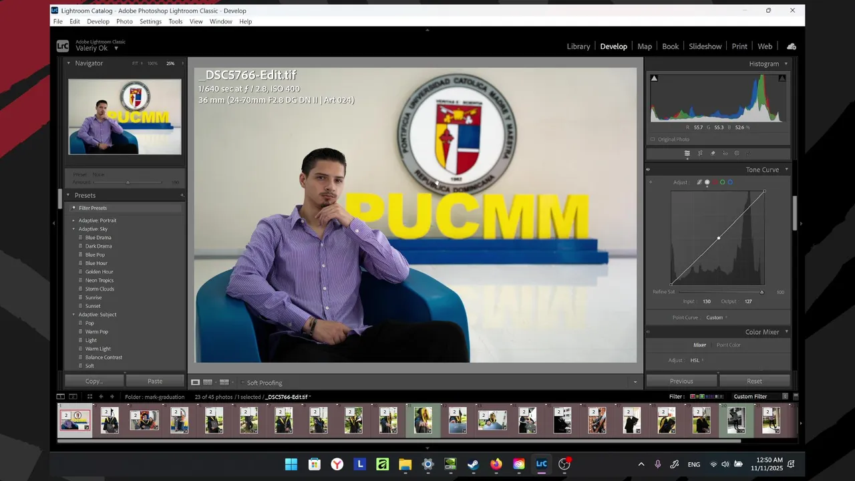Select the Reference view icon in toolbar
The width and height of the screenshot is (855, 481).
tap(208, 383)
